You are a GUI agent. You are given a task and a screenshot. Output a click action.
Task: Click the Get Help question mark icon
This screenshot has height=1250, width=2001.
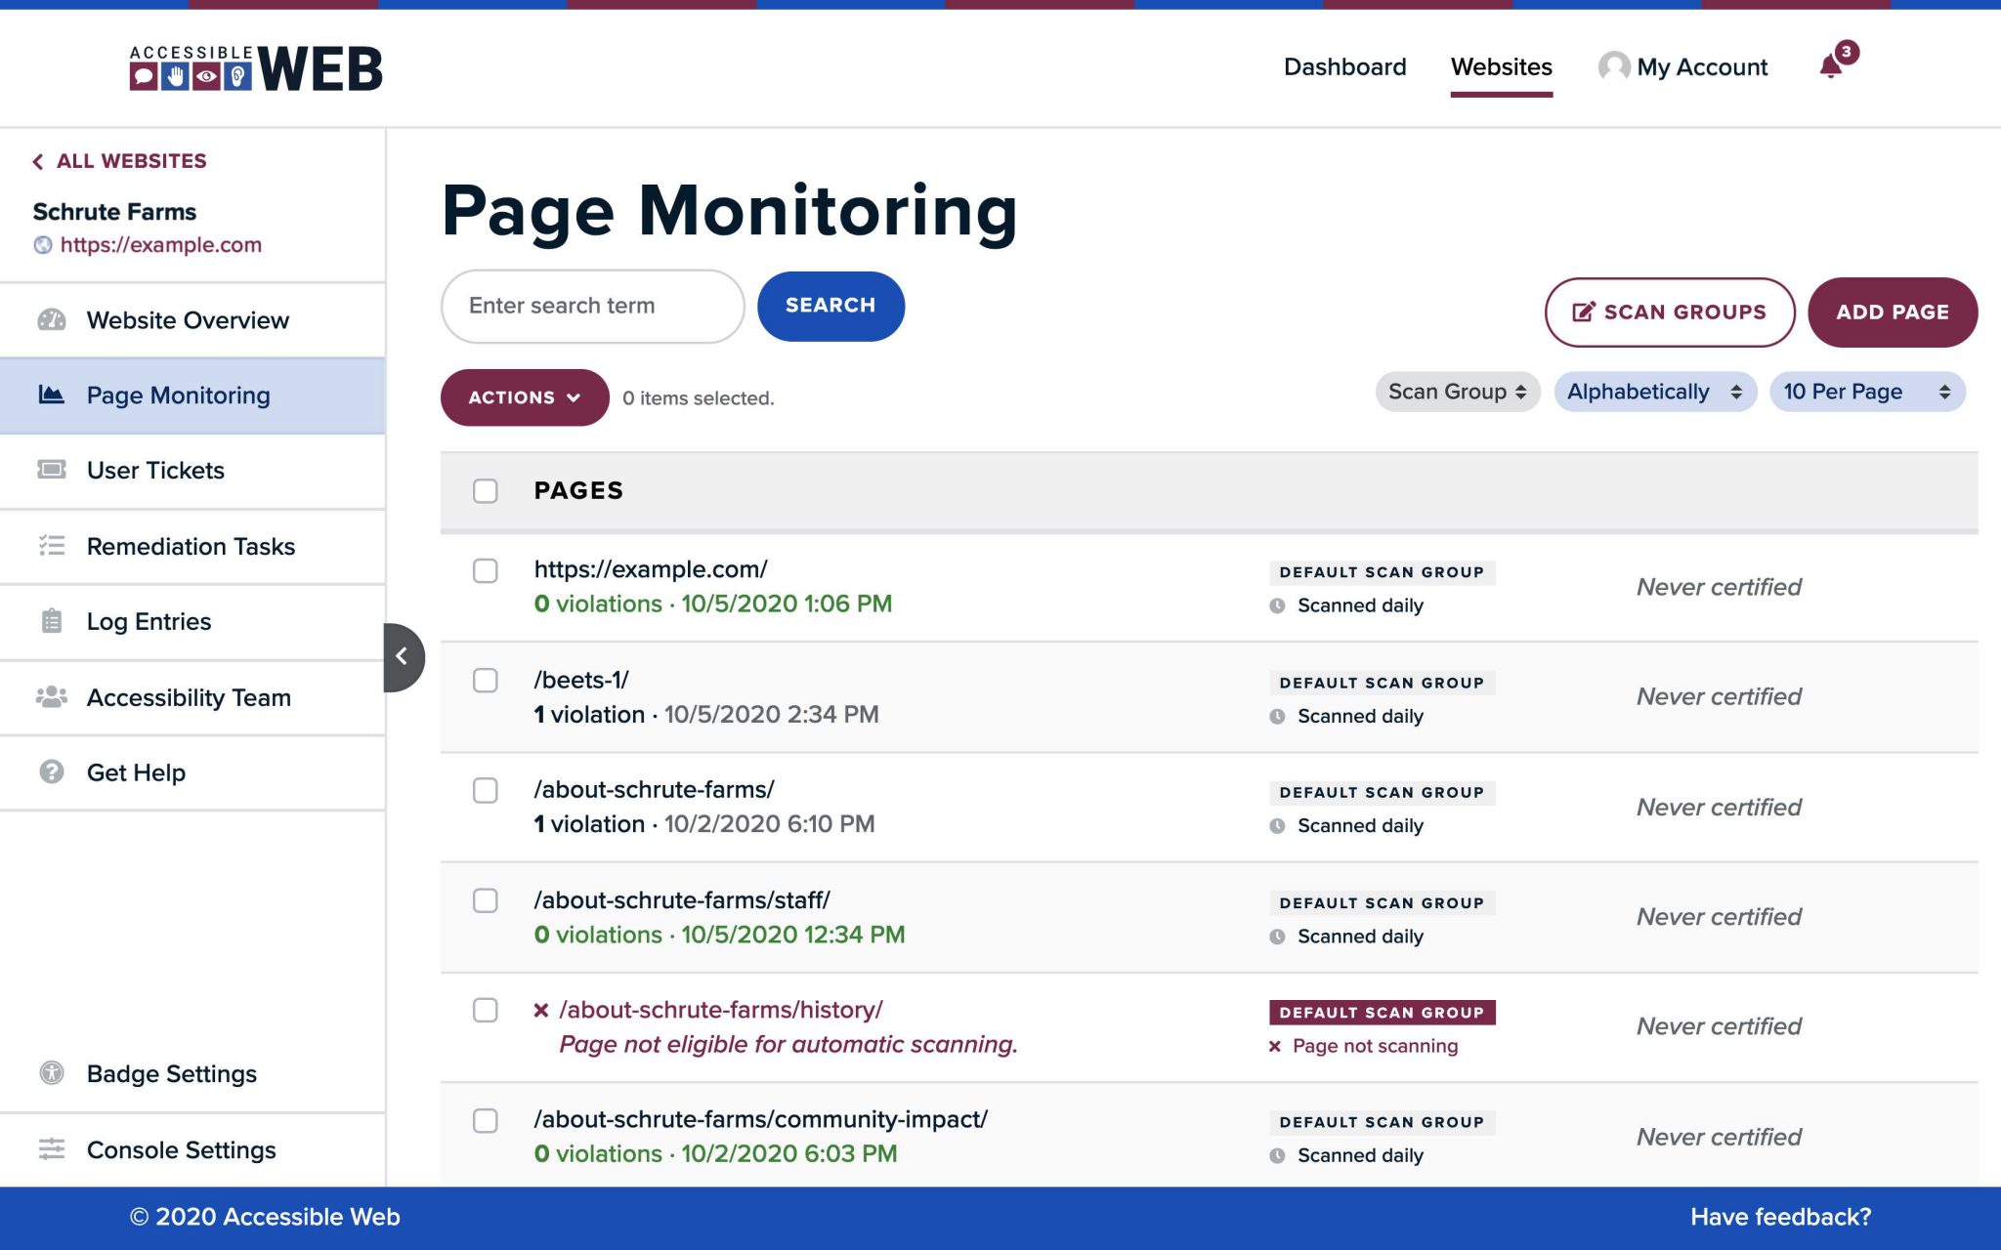coord(52,771)
